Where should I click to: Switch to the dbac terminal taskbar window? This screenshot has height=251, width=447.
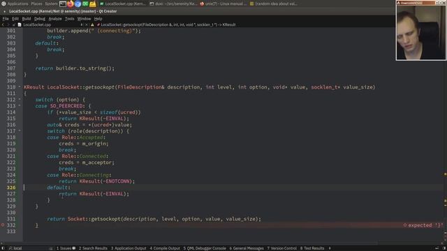pos(173,3)
